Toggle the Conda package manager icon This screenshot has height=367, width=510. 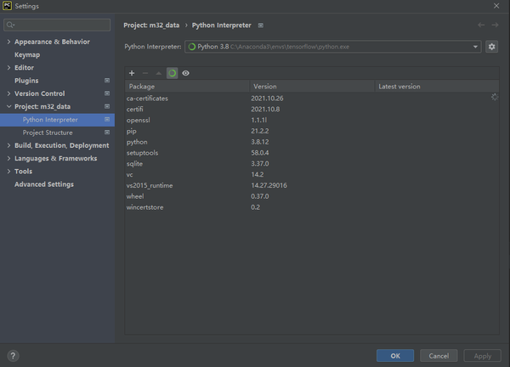click(x=172, y=73)
